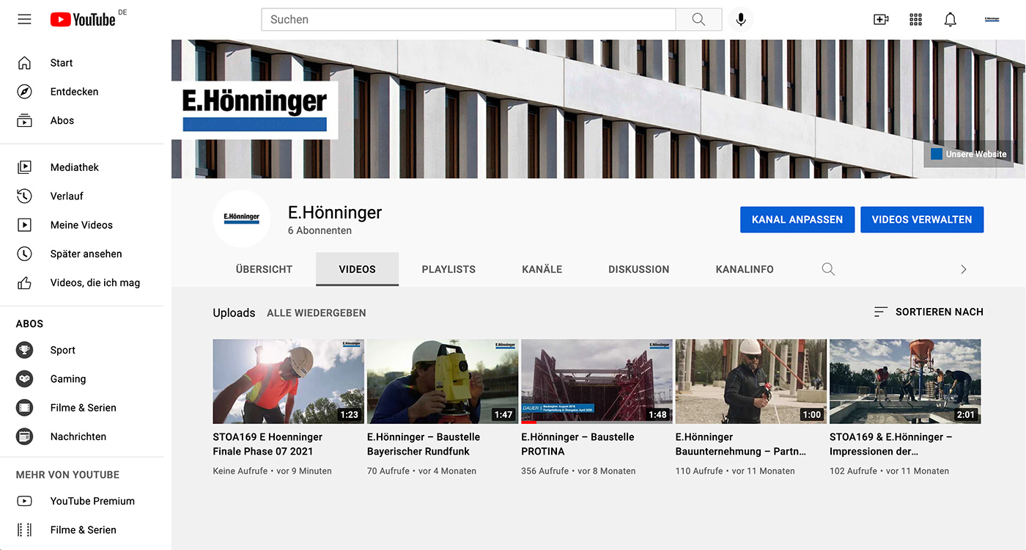Click the search magnifier button
Screen dimensions: 1026x550
pos(698,20)
